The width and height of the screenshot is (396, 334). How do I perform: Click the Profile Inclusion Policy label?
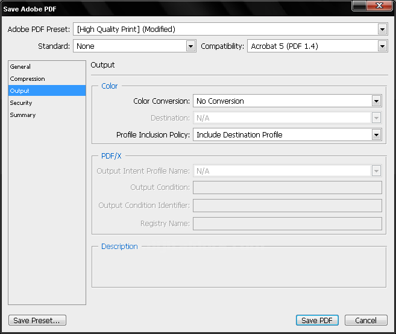(x=153, y=134)
